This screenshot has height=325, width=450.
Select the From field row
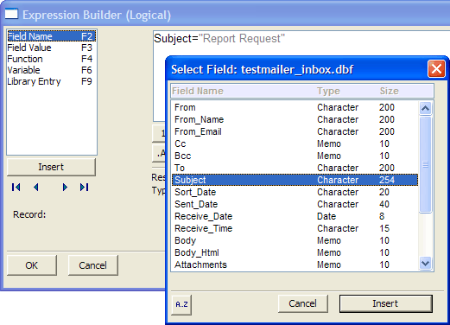pyautogui.click(x=295, y=107)
